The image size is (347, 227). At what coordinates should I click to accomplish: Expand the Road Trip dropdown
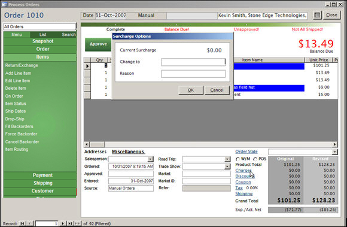227,159
